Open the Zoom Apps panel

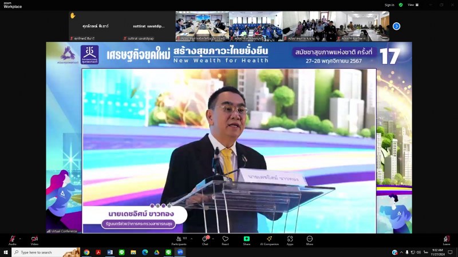[290, 240]
